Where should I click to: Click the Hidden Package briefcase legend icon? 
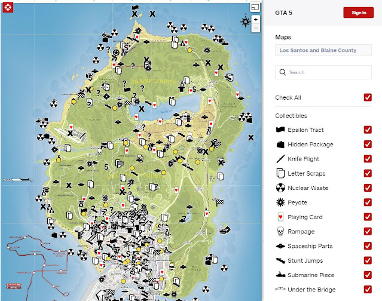point(280,145)
